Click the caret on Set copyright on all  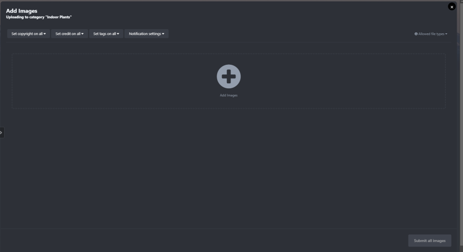click(x=45, y=34)
